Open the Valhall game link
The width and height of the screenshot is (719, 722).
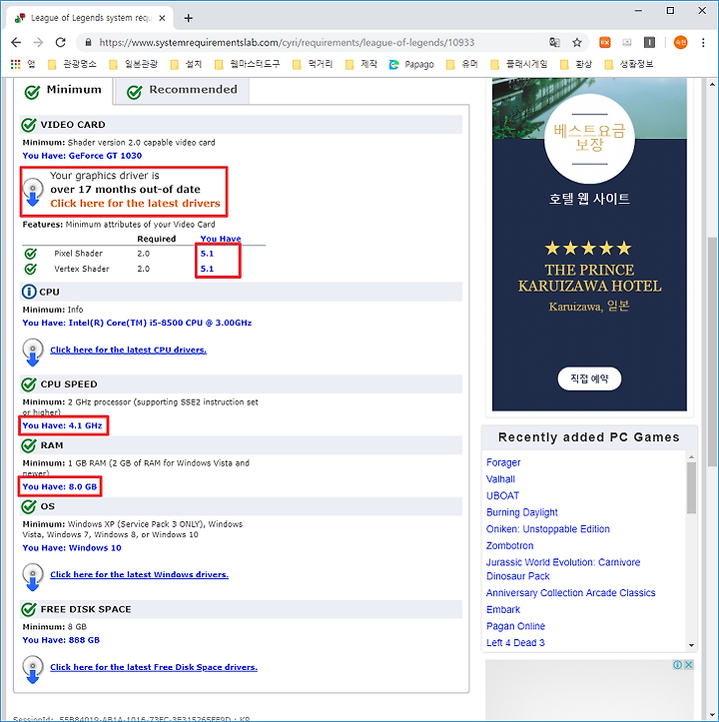coord(500,479)
